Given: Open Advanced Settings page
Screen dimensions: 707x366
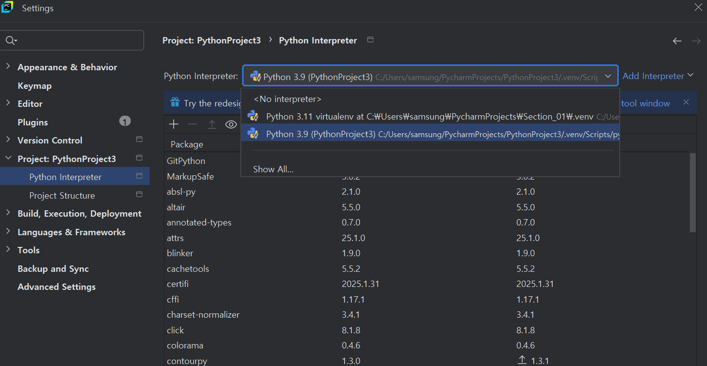Looking at the screenshot, I should click(x=57, y=287).
